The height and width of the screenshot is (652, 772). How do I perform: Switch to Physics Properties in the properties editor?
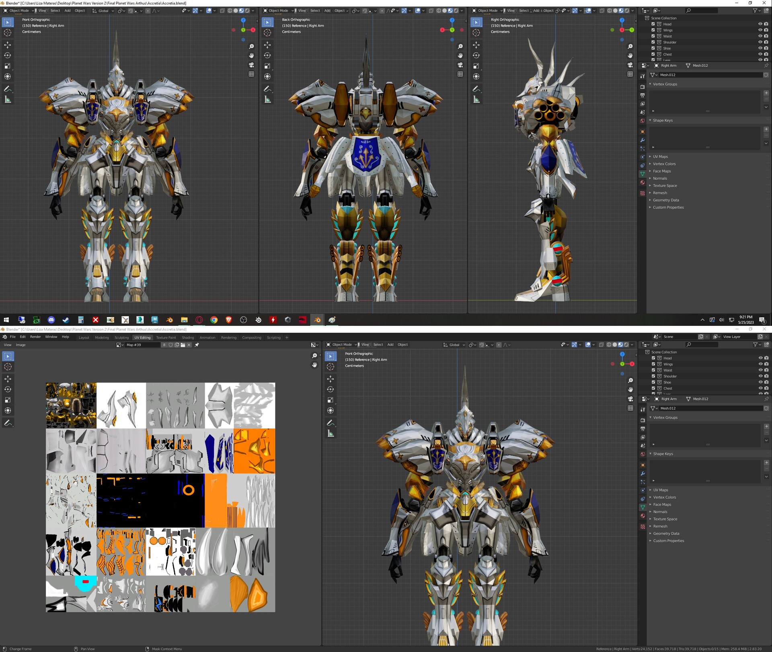click(x=643, y=157)
